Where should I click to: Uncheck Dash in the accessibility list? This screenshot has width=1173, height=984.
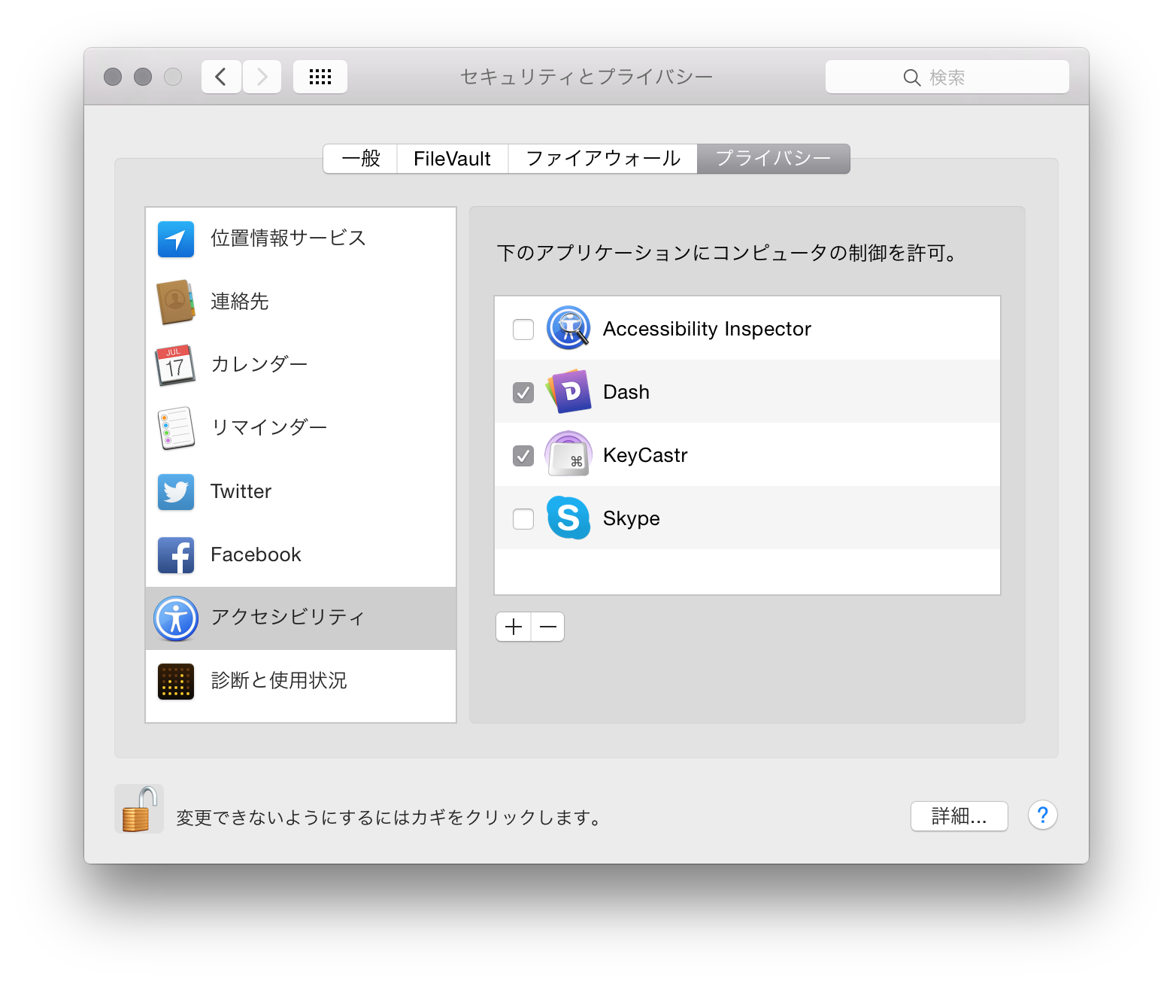[523, 392]
